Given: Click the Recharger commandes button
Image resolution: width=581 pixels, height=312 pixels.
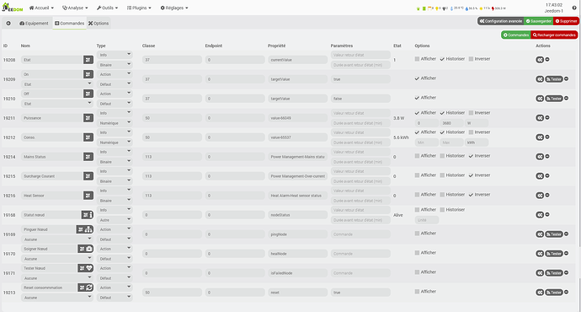Looking at the screenshot, I should 554,35.
